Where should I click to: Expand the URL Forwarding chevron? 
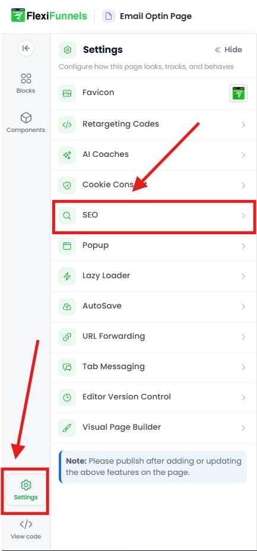click(243, 337)
